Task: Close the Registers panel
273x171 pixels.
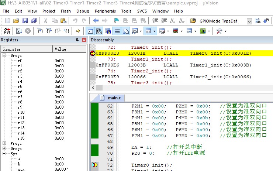Action: [x=84, y=40]
